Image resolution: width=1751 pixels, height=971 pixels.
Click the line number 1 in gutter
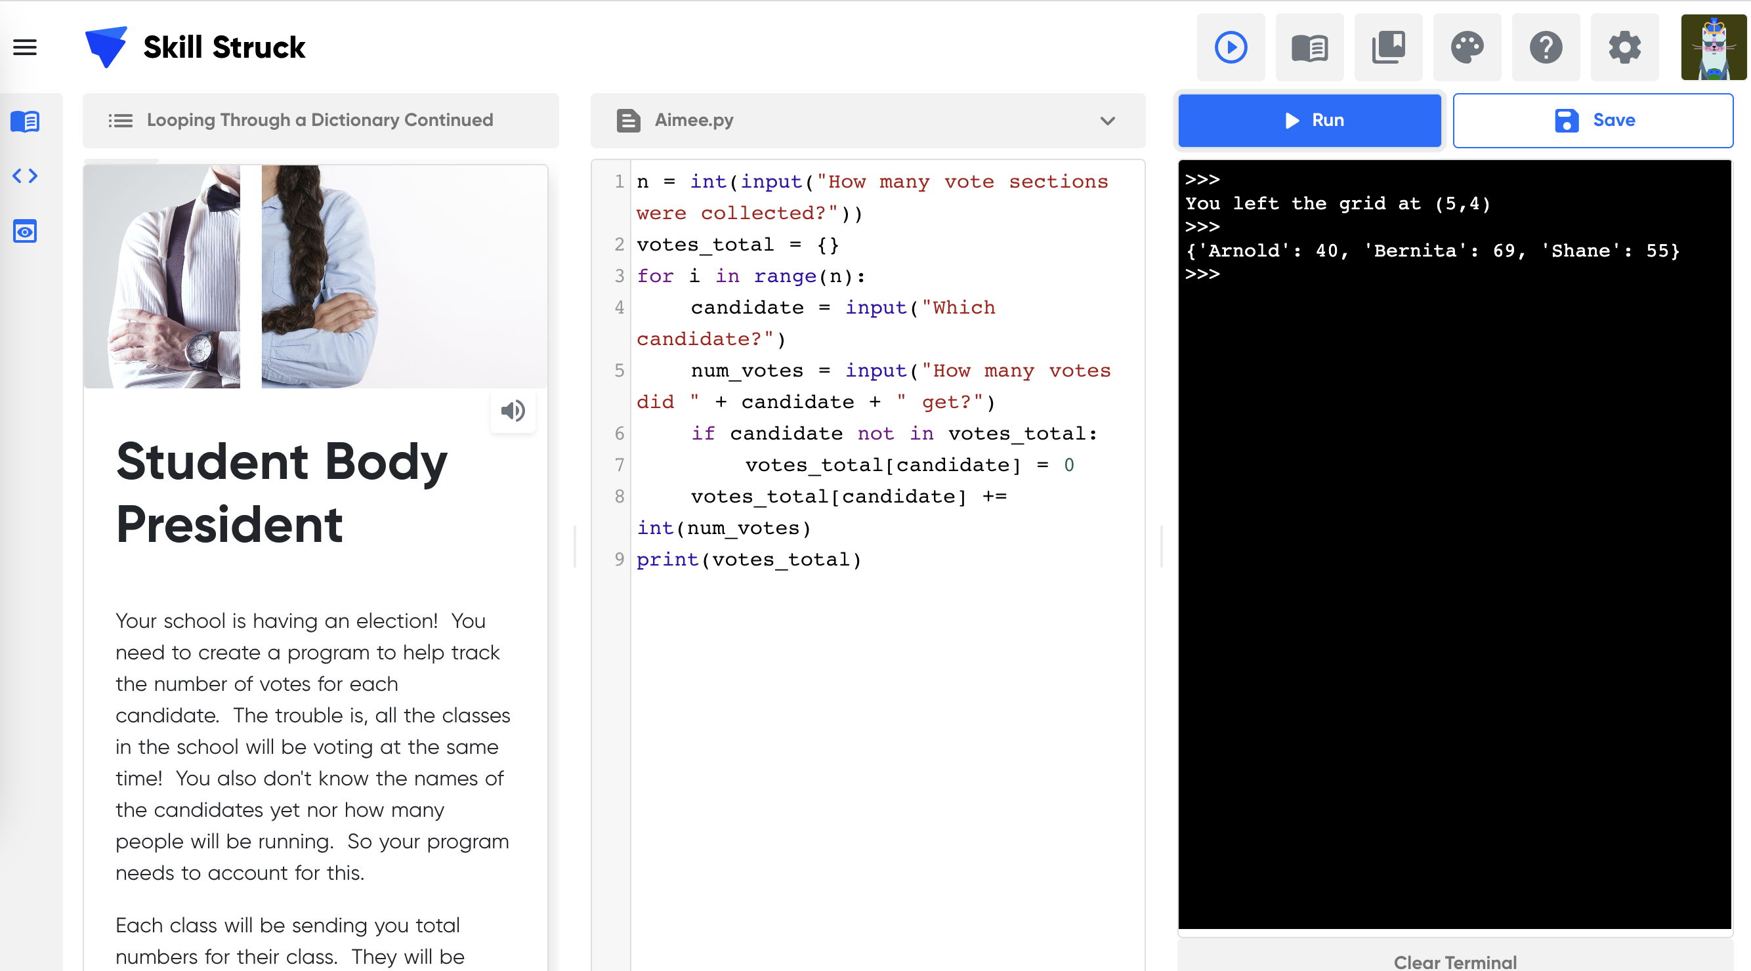tap(618, 182)
